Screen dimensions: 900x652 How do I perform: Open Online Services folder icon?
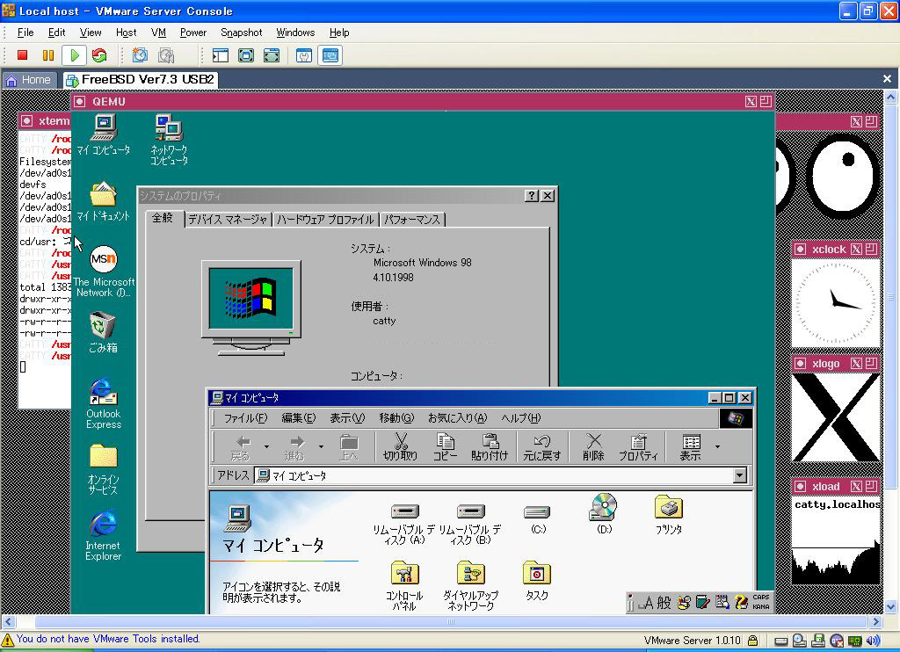pos(104,469)
